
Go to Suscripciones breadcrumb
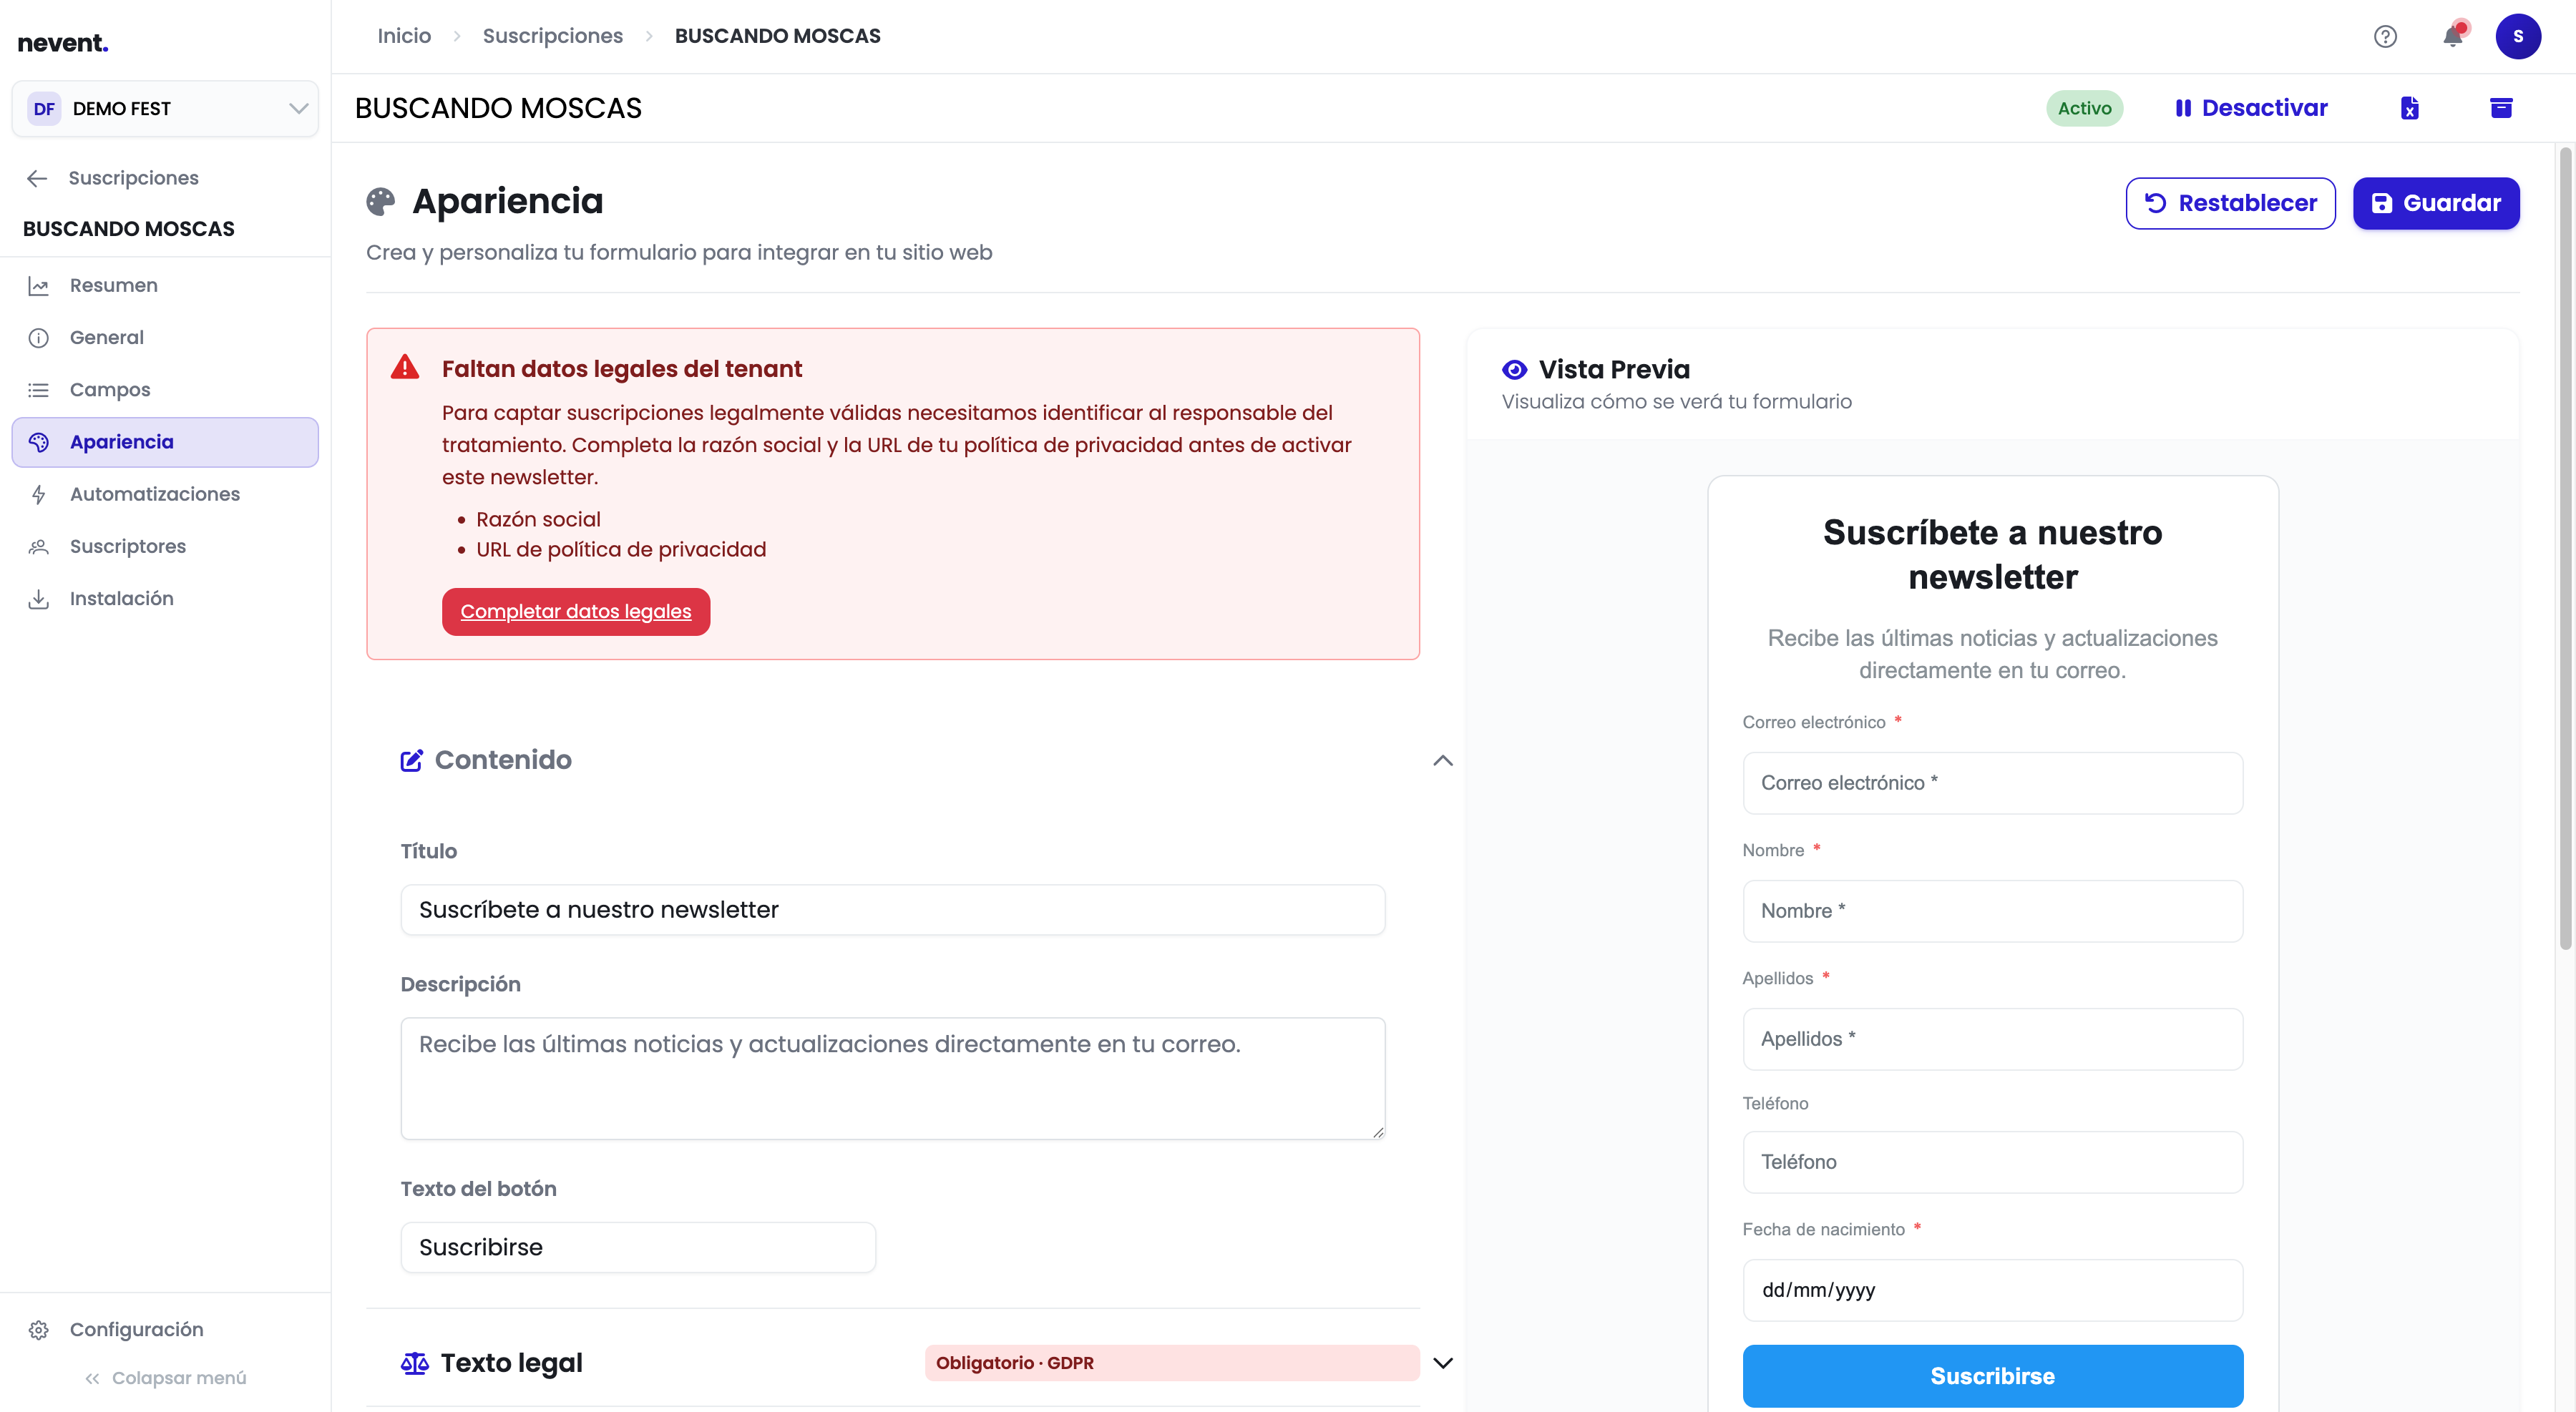(x=553, y=36)
